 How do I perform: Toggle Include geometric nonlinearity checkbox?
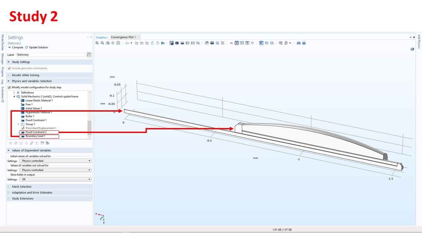[9, 68]
